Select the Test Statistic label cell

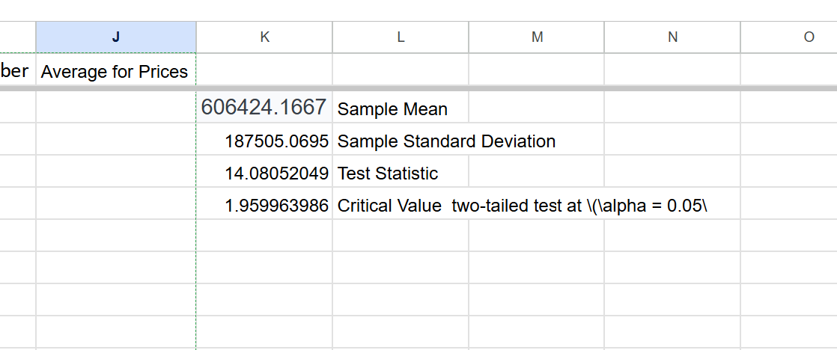(x=388, y=174)
